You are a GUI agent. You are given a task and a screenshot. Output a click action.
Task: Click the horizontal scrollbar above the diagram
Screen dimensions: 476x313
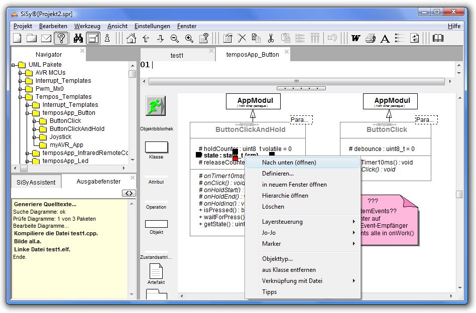tap(296, 81)
